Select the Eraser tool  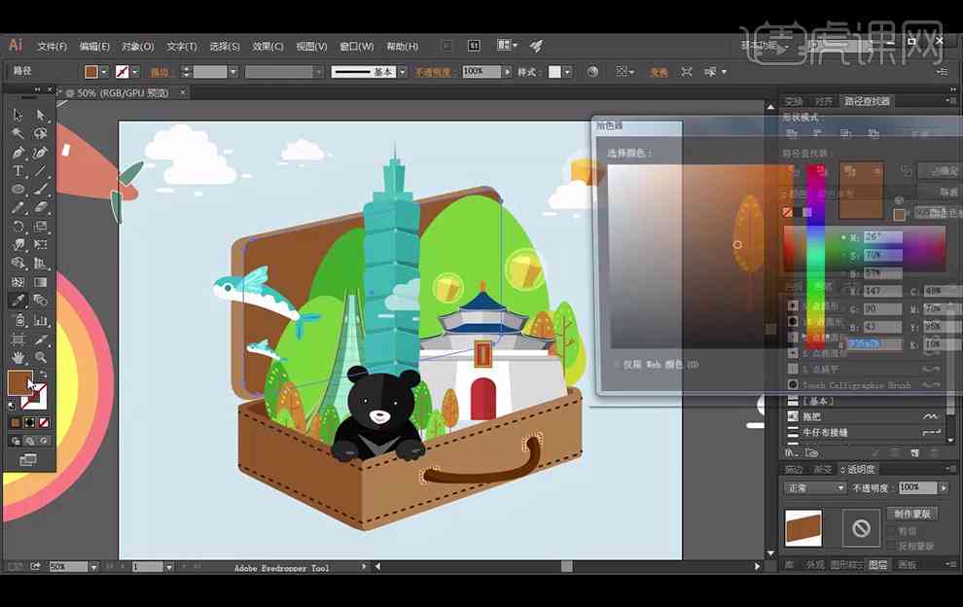(41, 207)
